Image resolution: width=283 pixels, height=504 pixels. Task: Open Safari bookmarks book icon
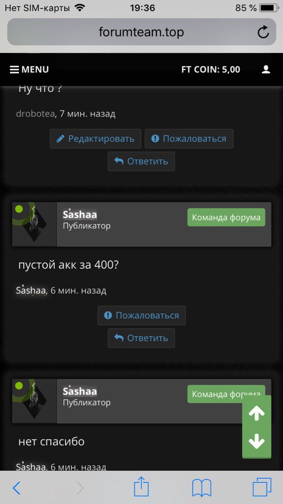(202, 488)
